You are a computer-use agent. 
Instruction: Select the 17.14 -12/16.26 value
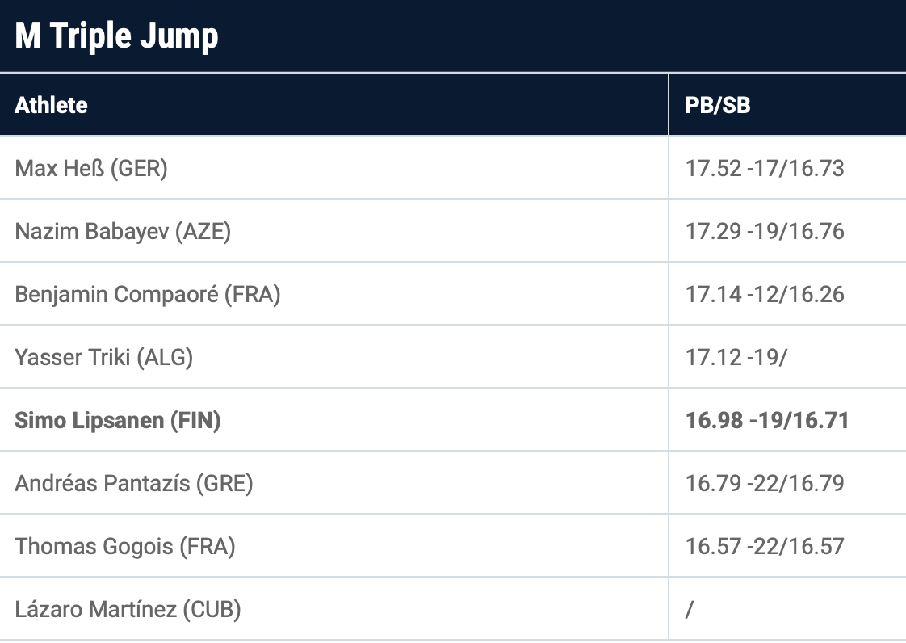pos(764,294)
